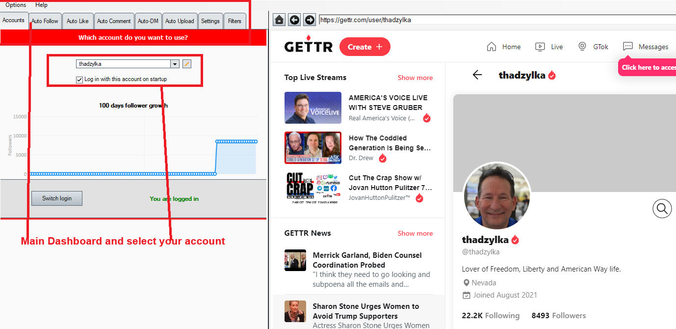Click the 'Click here to access' pink tooltip
The height and width of the screenshot is (329, 676).
pos(648,67)
